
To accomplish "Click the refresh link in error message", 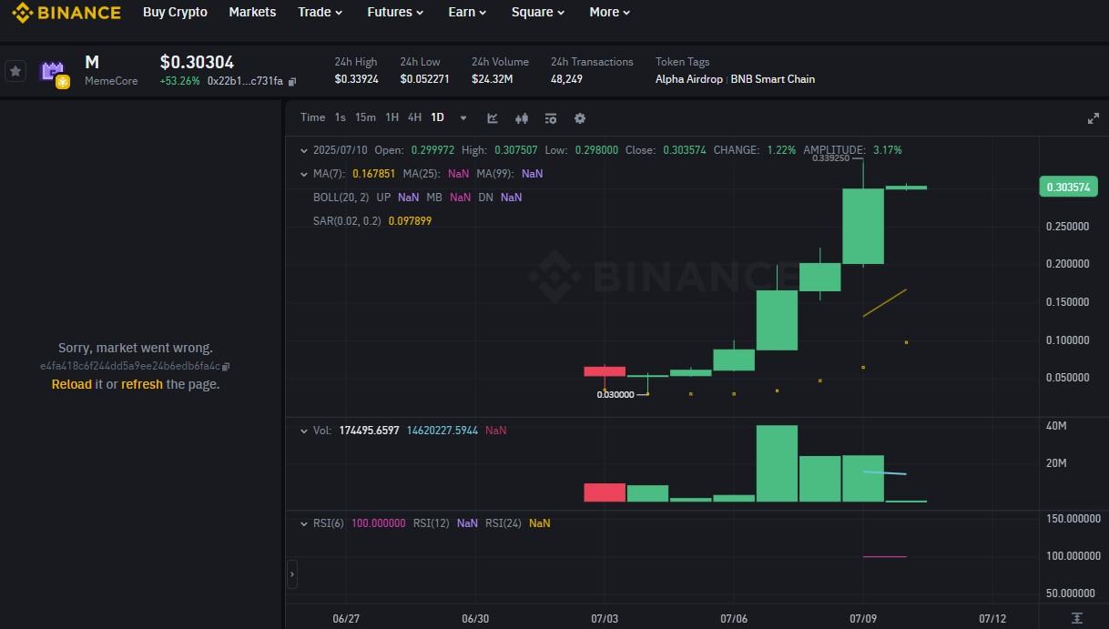I will pyautogui.click(x=142, y=384).
